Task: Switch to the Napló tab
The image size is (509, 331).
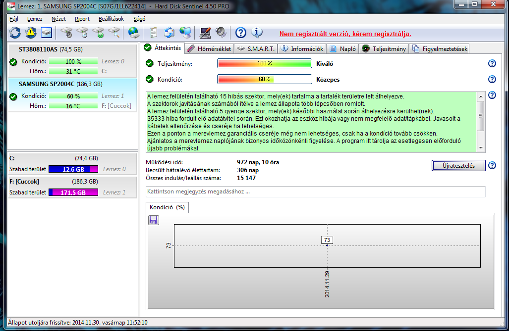Action: click(x=343, y=49)
